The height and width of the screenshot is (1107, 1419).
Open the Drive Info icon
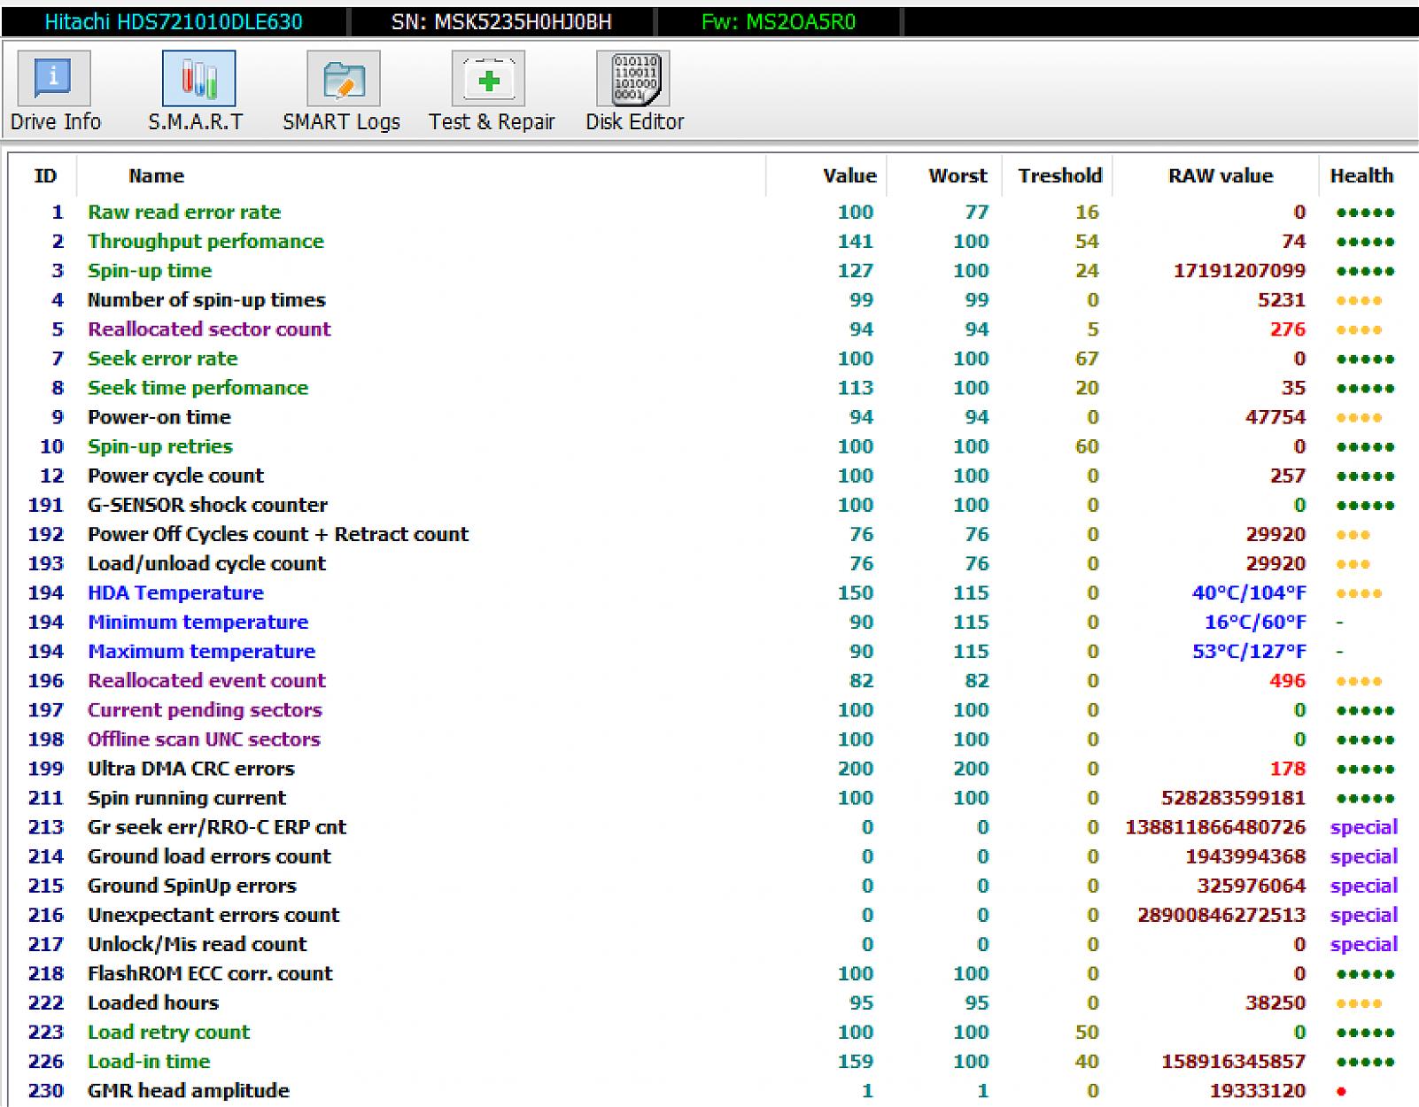[x=54, y=79]
